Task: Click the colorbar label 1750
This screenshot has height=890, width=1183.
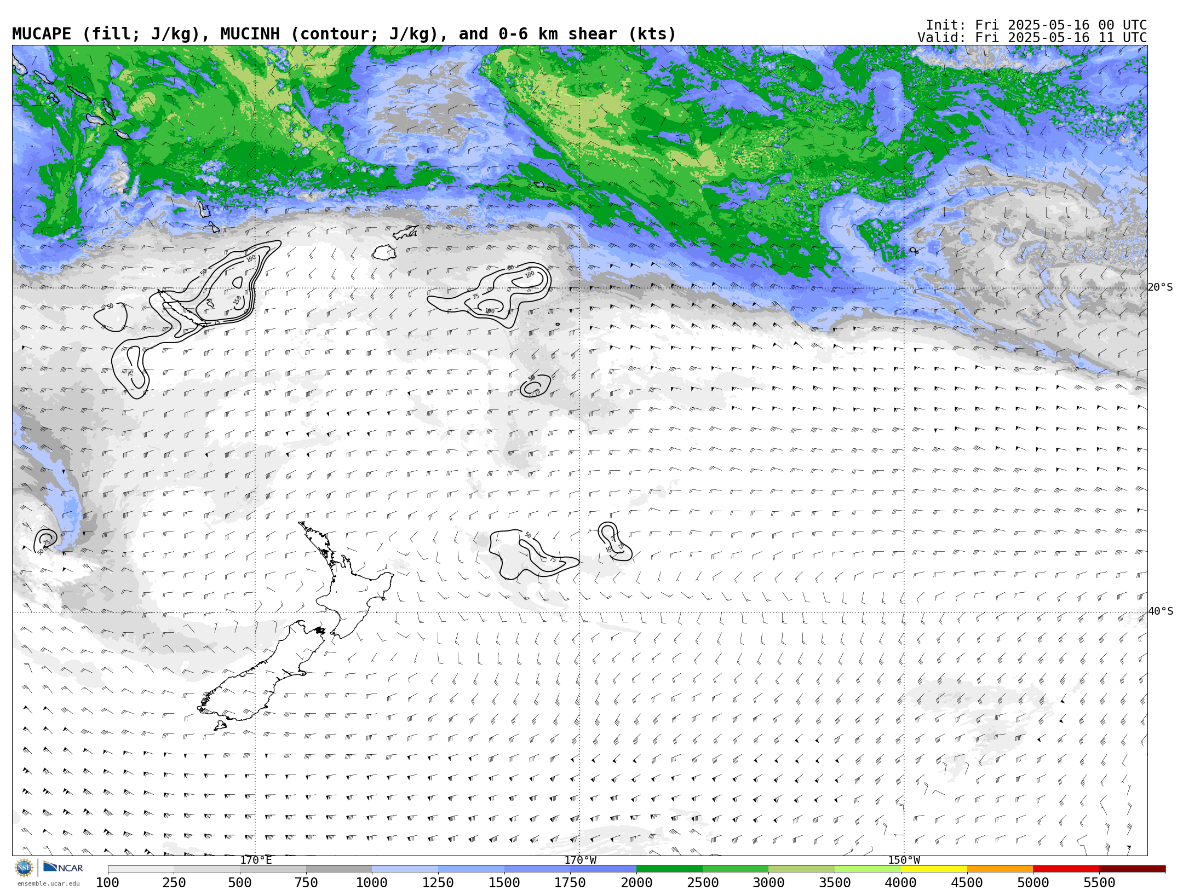Action: [x=570, y=883]
